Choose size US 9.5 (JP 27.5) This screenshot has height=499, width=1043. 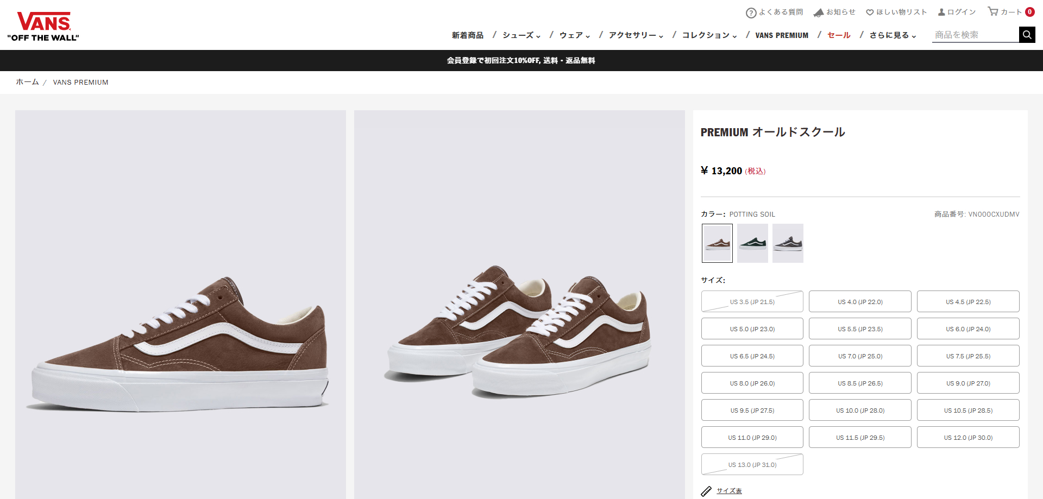(752, 410)
